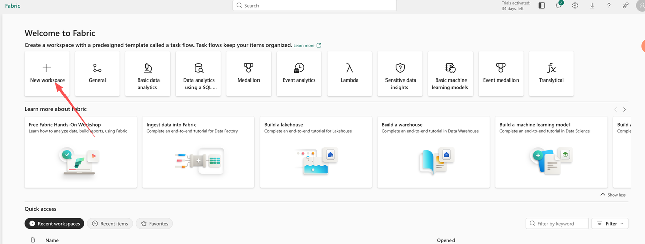This screenshot has width=645, height=244.
Task: Open the Lambda task flow template
Action: tap(349, 73)
